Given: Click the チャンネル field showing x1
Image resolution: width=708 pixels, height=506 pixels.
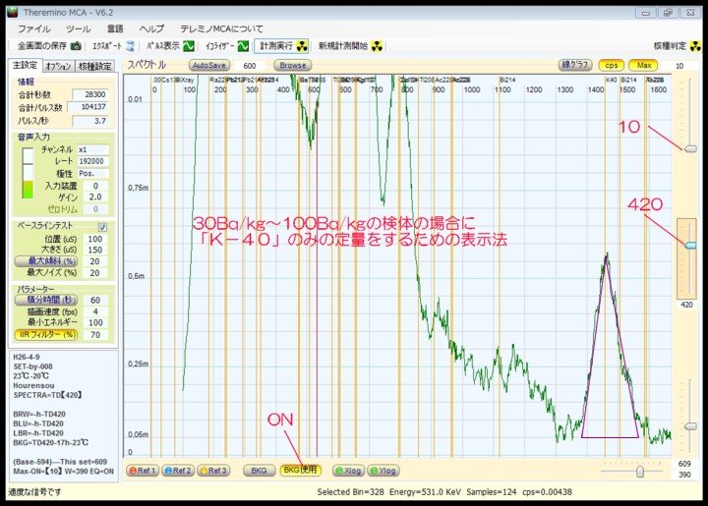Looking at the screenshot, I should pyautogui.click(x=93, y=149).
